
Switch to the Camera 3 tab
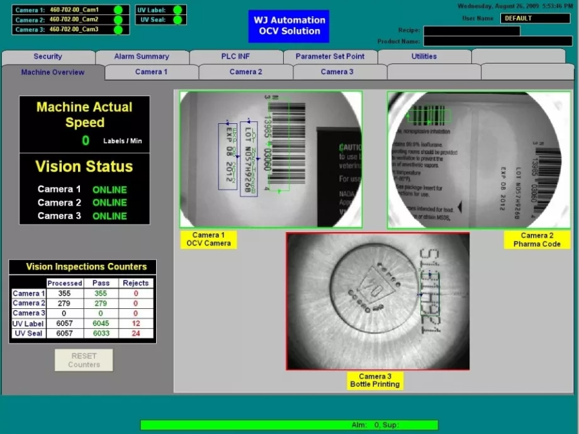point(337,72)
